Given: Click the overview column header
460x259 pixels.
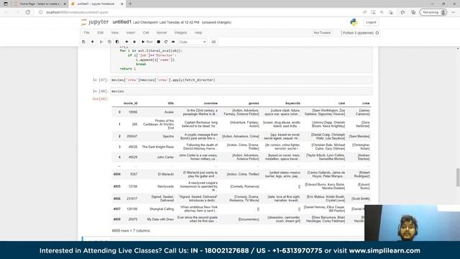Looking at the screenshot, I should pos(211,104).
